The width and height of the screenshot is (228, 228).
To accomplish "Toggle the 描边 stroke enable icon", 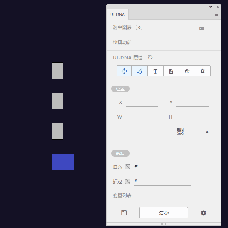I will [128, 181].
